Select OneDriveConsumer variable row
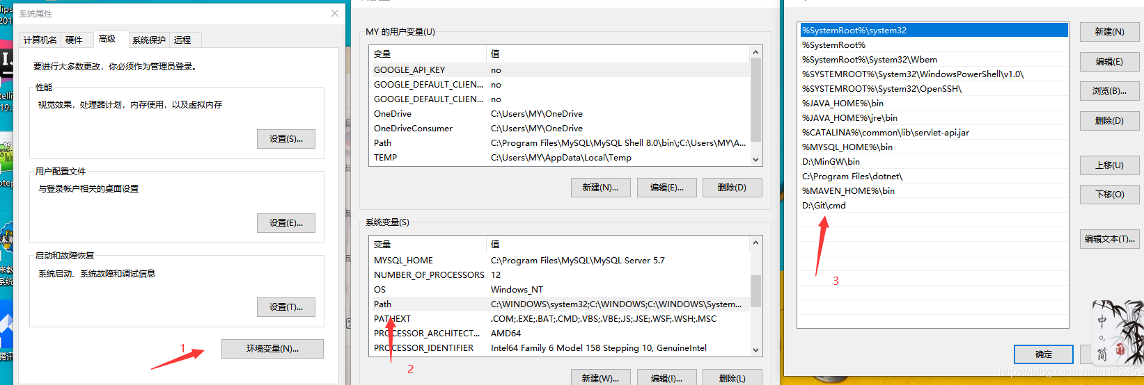 pyautogui.click(x=561, y=129)
